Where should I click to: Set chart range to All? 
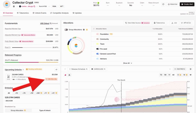point(173,75)
